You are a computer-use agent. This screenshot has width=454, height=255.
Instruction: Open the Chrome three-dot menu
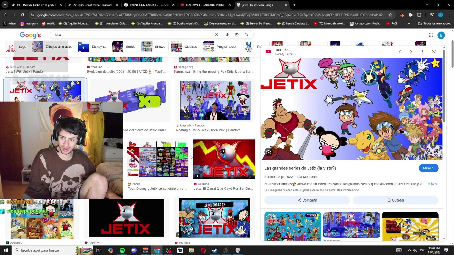pyautogui.click(x=449, y=15)
